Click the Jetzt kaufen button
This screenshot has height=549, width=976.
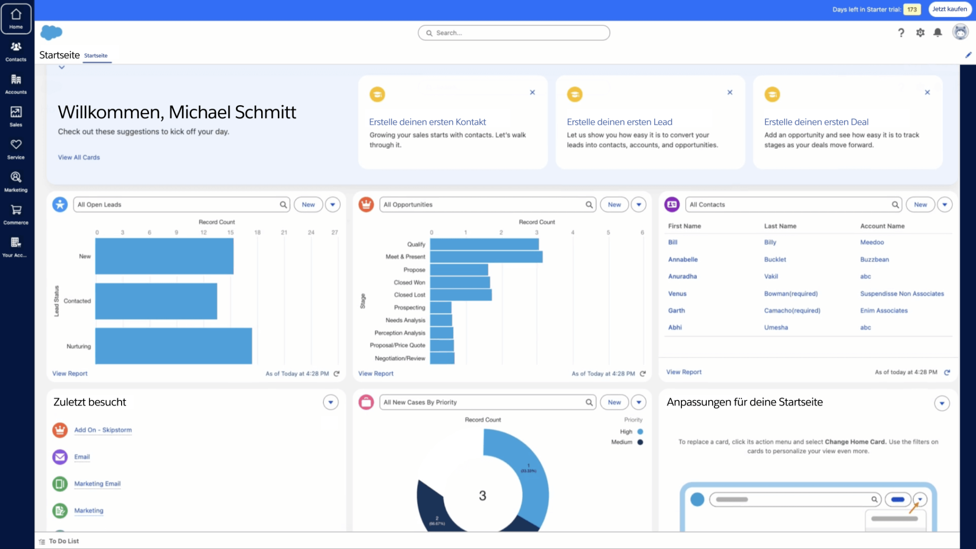(949, 9)
